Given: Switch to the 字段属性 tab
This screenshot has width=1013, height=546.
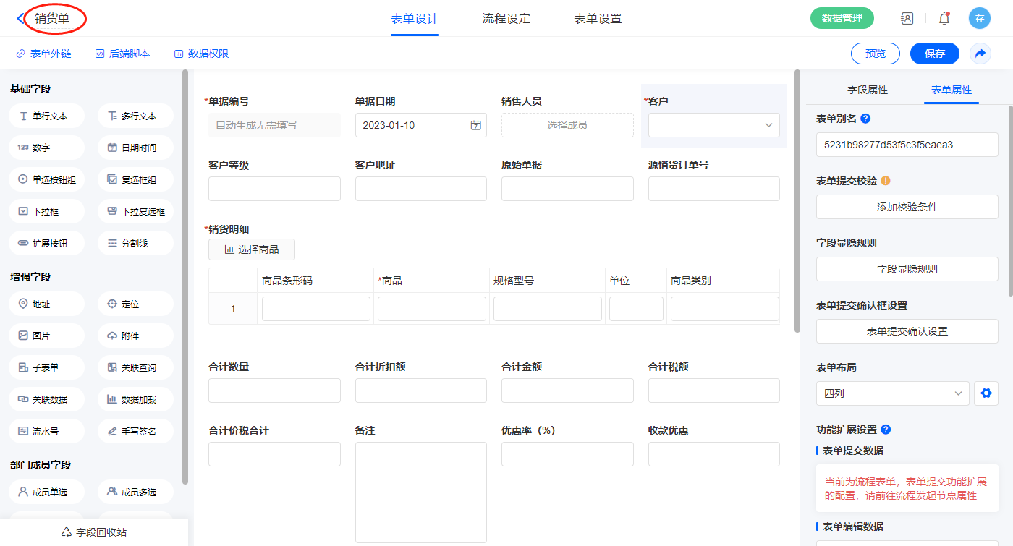Looking at the screenshot, I should click(x=867, y=90).
